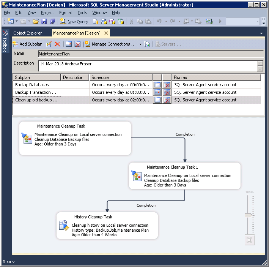Click the Save All icon

52,22
